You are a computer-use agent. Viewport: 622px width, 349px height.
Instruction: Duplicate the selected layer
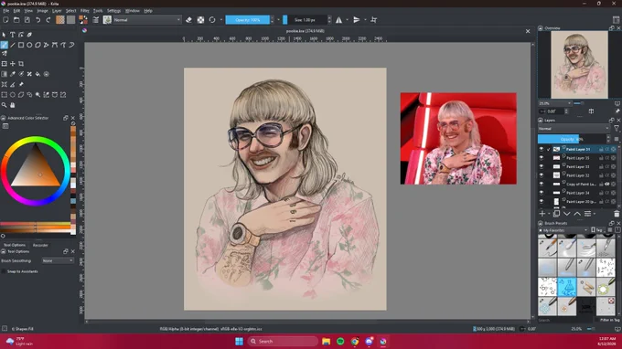[x=556, y=214]
